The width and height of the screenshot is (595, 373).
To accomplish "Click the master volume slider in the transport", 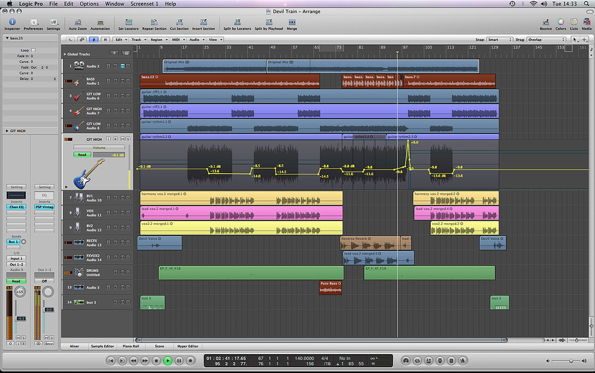I will coord(571,361).
